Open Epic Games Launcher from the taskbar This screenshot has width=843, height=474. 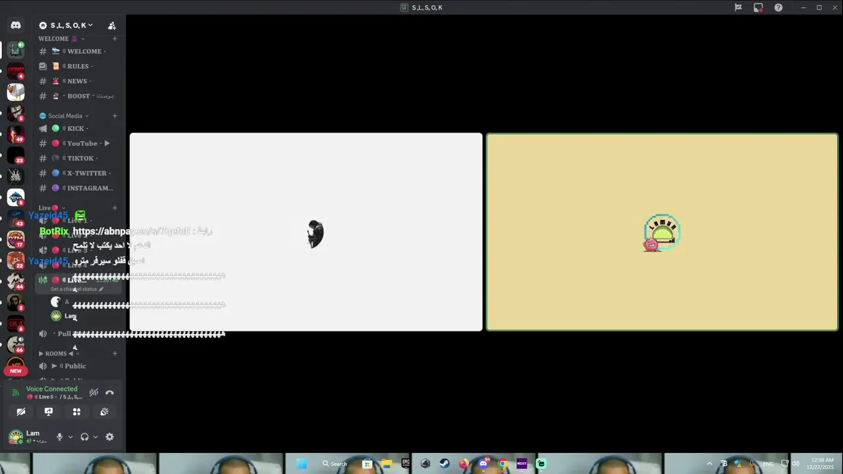(406, 463)
